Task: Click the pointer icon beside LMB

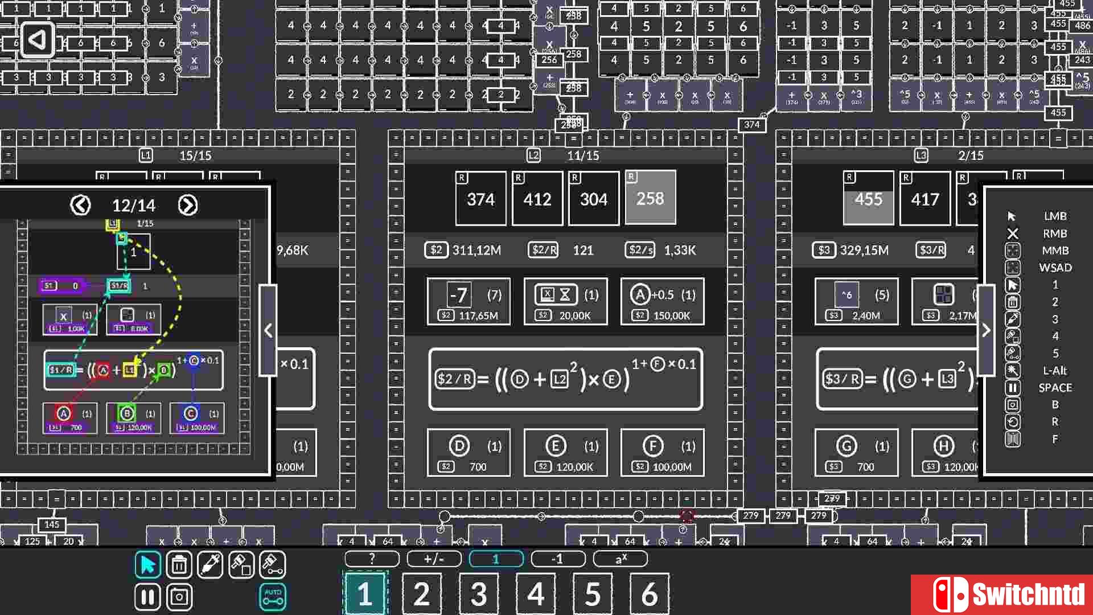Action: [1012, 216]
